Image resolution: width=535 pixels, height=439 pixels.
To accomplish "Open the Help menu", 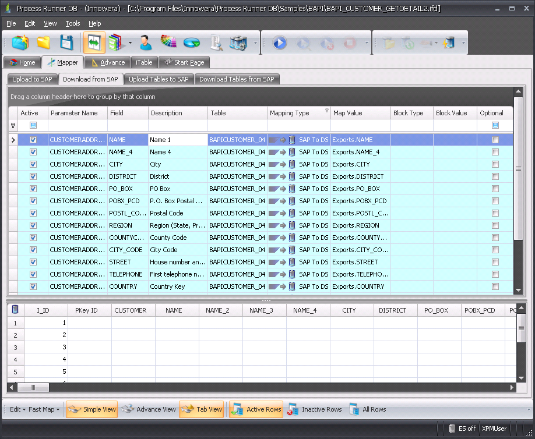I will tap(95, 23).
